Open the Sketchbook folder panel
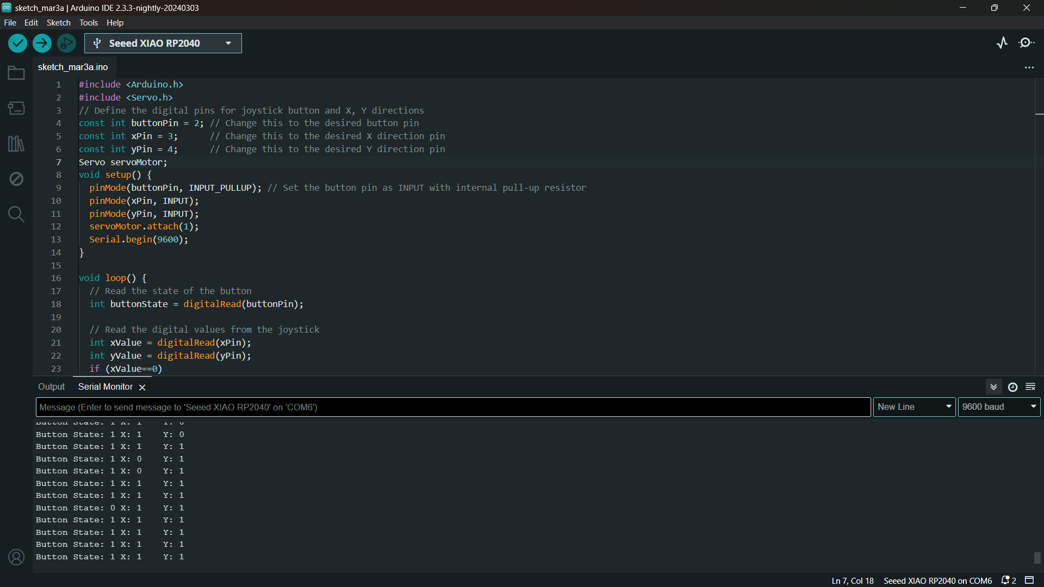This screenshot has width=1044, height=587. click(16, 73)
